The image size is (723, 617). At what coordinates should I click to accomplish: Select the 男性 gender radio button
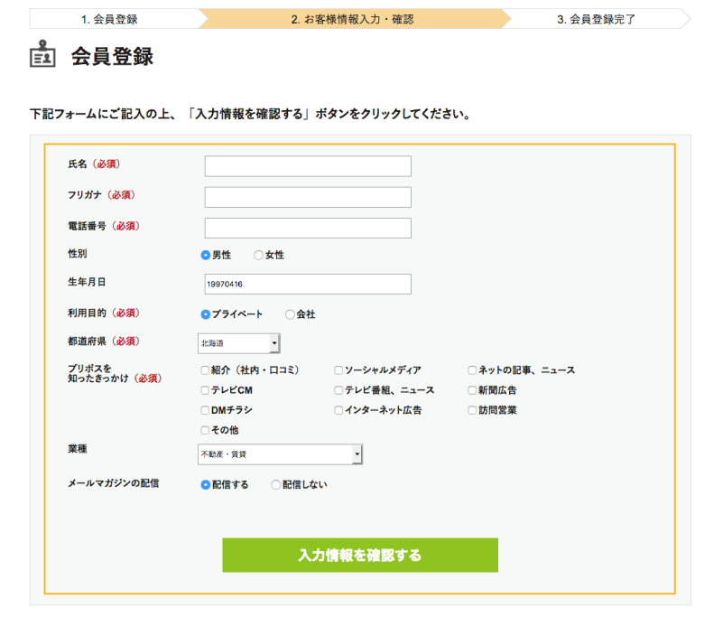[206, 256]
